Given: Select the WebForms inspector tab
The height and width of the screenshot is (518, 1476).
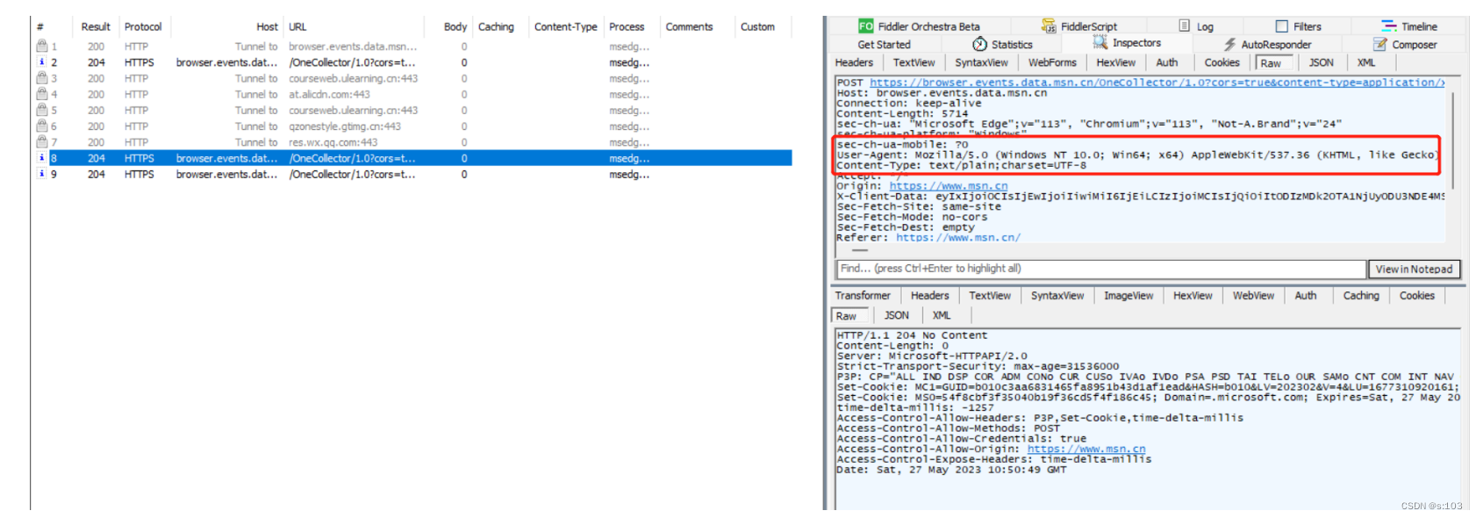Looking at the screenshot, I should (1052, 63).
